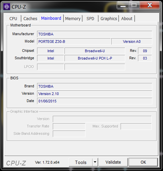163x171 pixels.
Task: Click the Model field PORTEGE Z30-B
Action: (x=74, y=41)
